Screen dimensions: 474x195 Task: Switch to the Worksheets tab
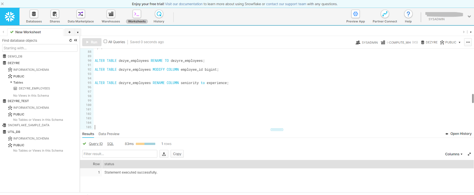point(137,17)
